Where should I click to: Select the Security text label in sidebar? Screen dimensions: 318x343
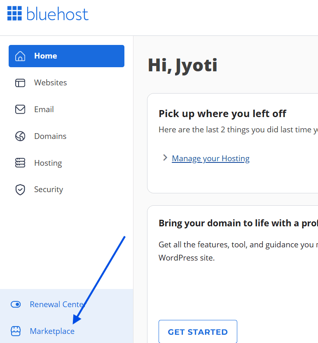pos(48,190)
